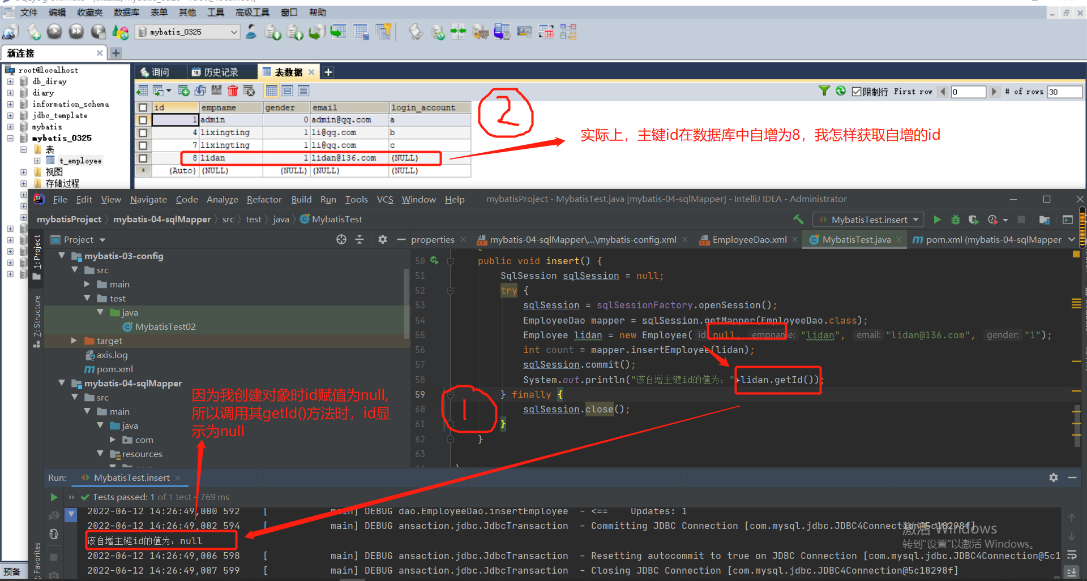This screenshot has width=1087, height=581.
Task: Open IntelliJ VCS menu
Action: 385,199
